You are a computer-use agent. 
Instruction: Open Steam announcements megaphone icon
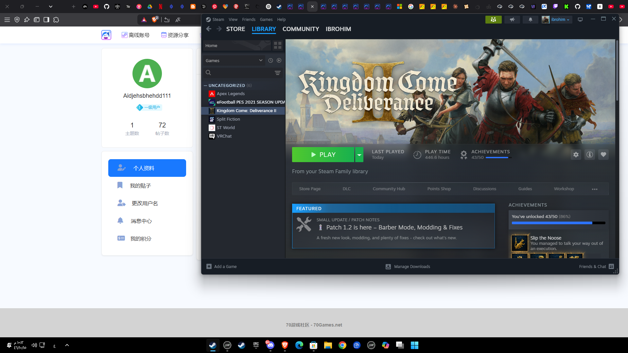[x=512, y=20]
